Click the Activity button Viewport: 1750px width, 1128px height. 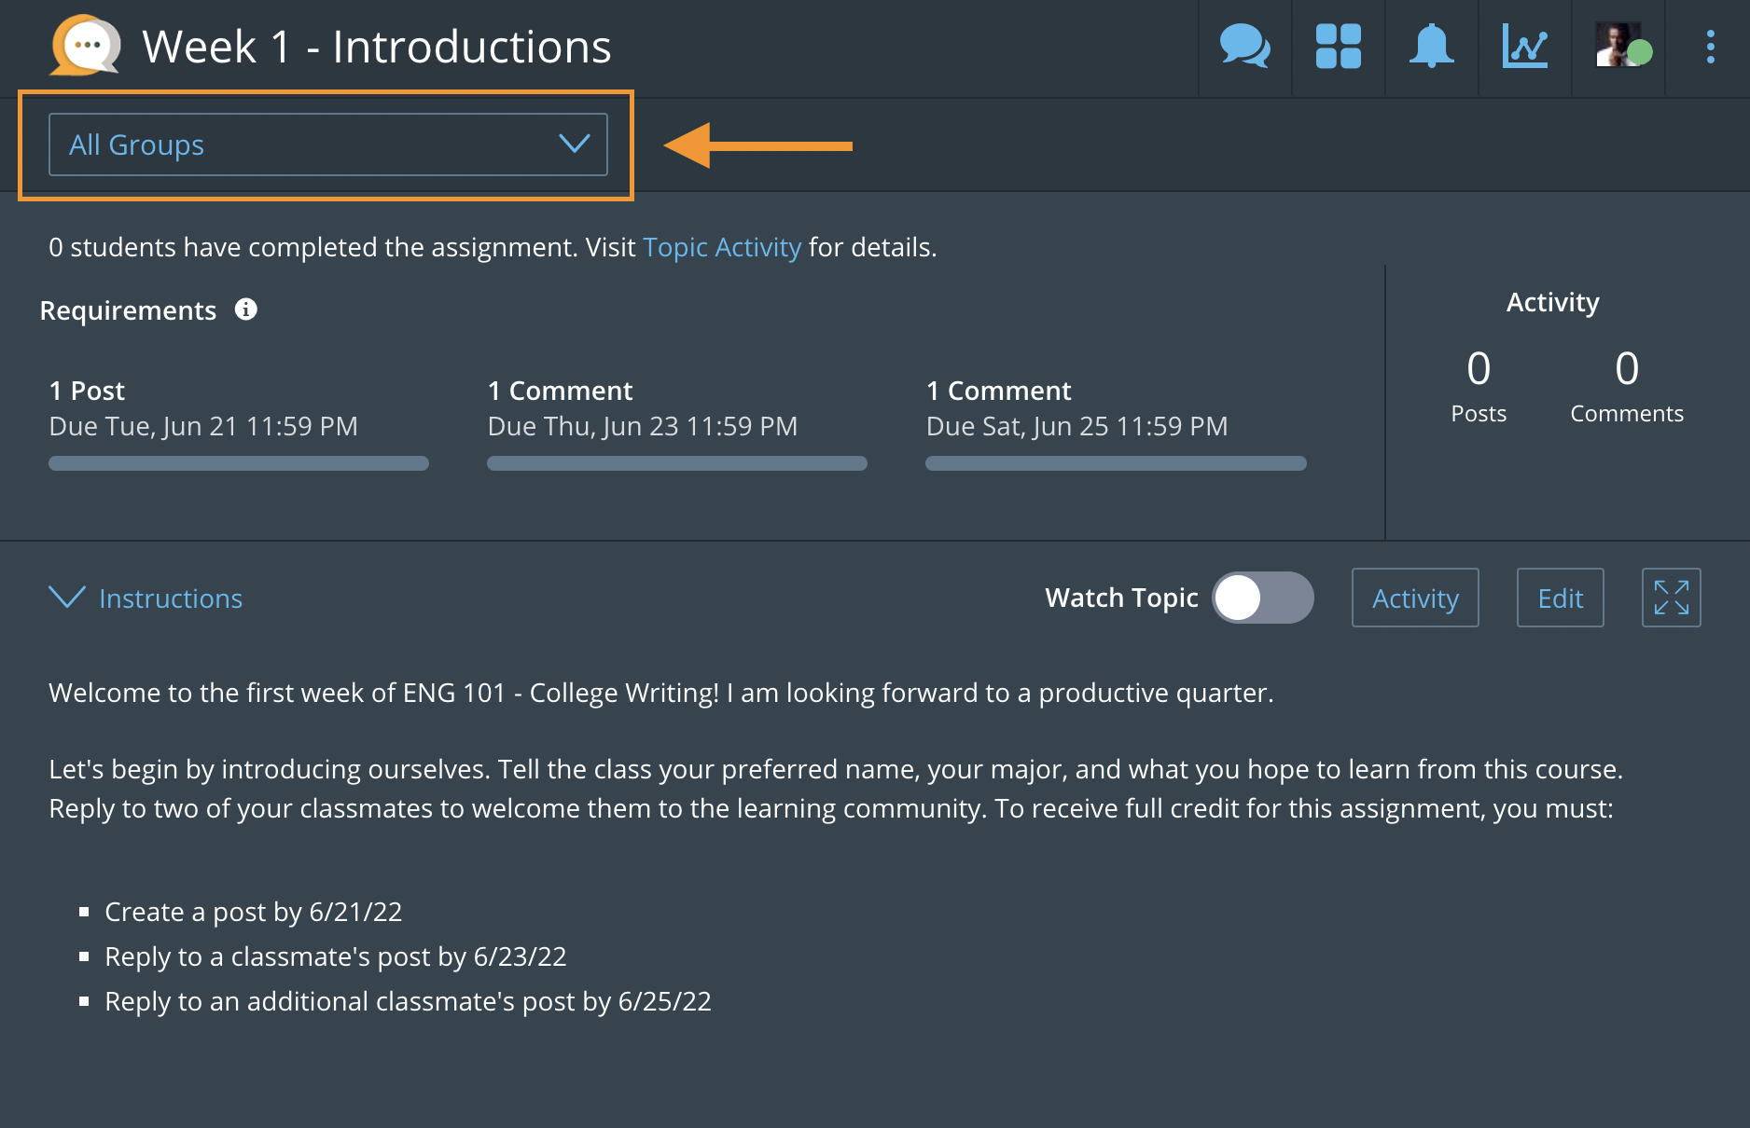pos(1414,598)
